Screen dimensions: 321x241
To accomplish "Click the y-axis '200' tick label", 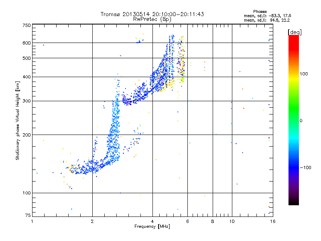I will coord(26,135).
